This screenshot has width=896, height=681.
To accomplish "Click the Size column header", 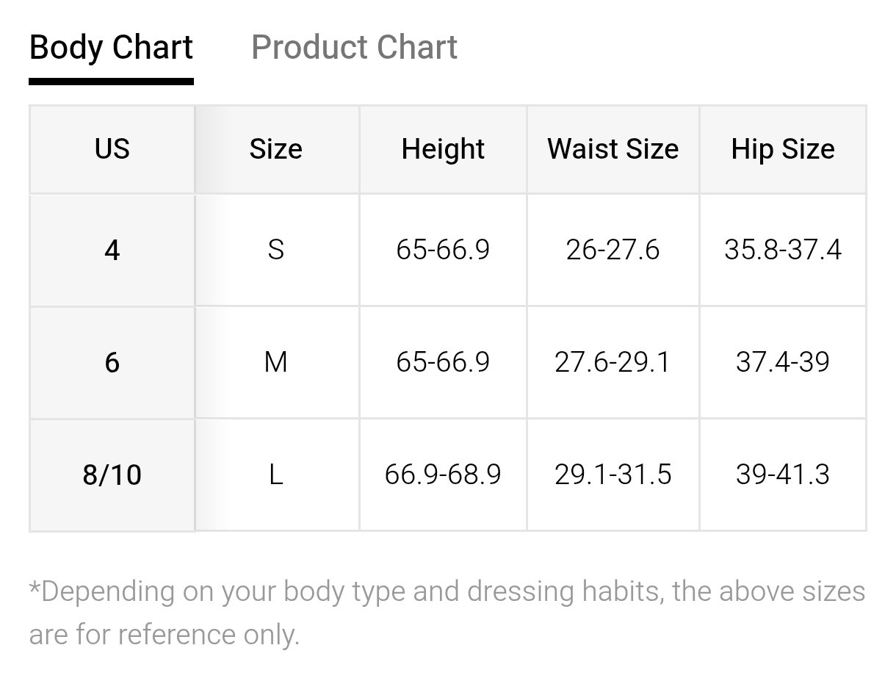I will (x=276, y=149).
